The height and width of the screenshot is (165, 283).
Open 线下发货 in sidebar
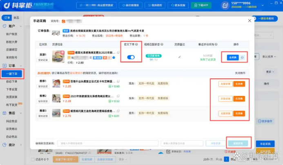pos(12,105)
